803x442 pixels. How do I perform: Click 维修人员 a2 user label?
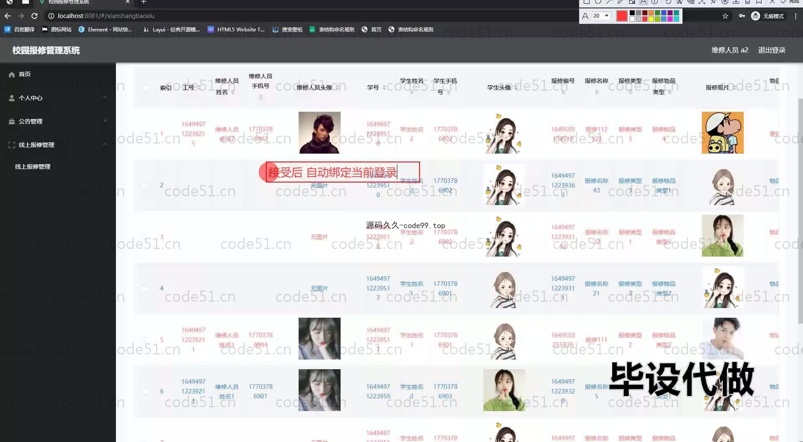(730, 50)
